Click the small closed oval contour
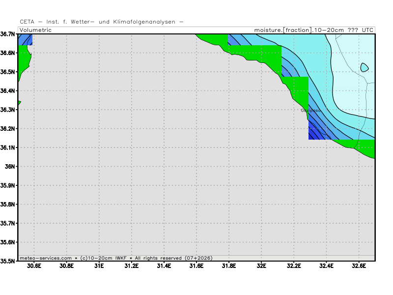 [x=365, y=67]
